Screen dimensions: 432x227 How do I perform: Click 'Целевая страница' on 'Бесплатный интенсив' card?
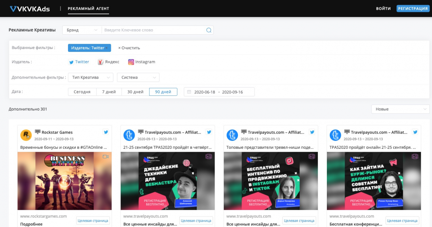299,221
